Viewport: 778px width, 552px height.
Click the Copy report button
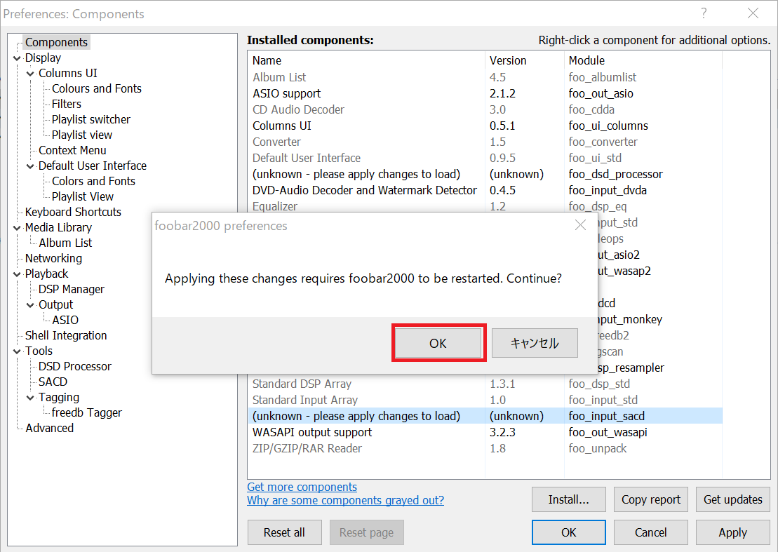click(x=650, y=499)
